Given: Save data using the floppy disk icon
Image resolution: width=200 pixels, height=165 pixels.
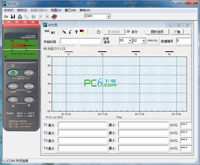Looking at the screenshot, I should (13, 17).
